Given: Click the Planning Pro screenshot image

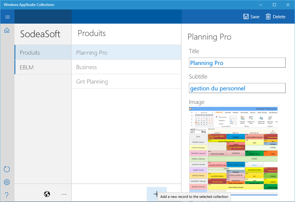Looking at the screenshot, I should click(233, 151).
